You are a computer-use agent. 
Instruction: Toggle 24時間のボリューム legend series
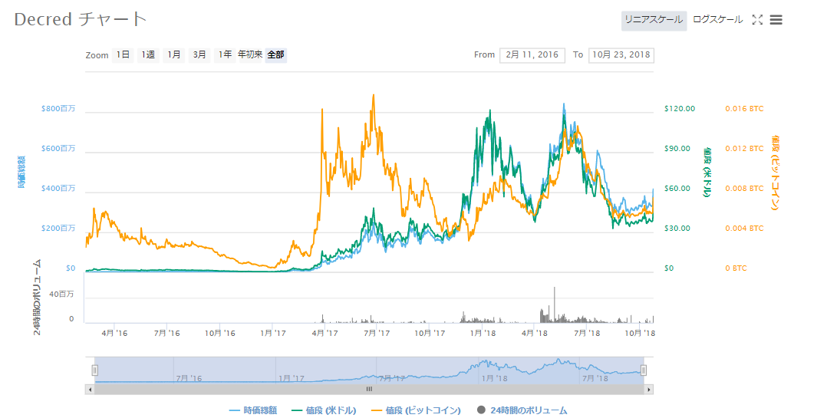522,410
